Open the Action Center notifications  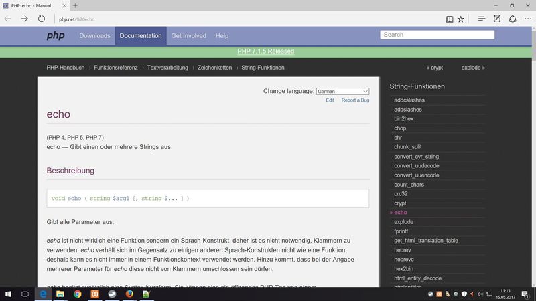coord(525,294)
